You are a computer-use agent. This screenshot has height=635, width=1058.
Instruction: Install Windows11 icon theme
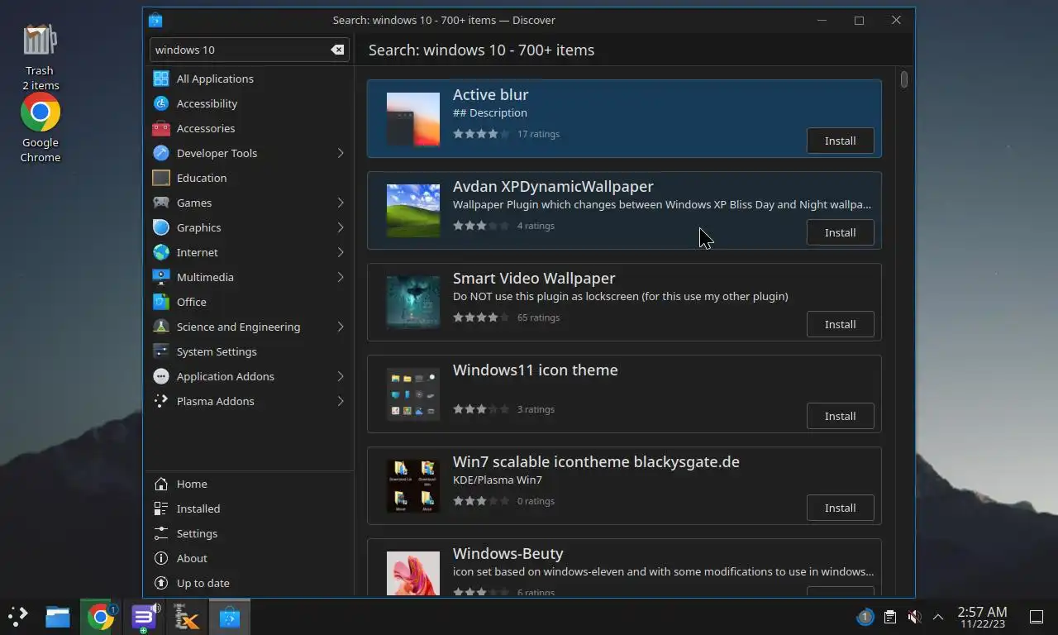[x=840, y=416]
